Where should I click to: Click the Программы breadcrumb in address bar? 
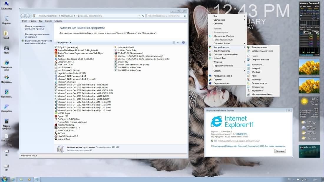click(x=67, y=16)
